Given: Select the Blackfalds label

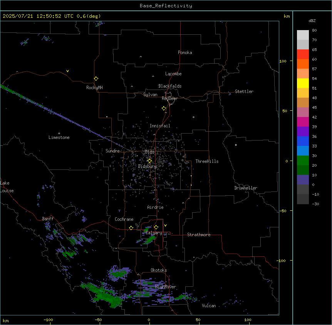Looking at the screenshot, I should point(170,86).
